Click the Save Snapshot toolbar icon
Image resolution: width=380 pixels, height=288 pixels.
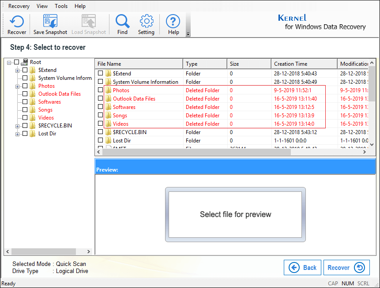pos(50,21)
